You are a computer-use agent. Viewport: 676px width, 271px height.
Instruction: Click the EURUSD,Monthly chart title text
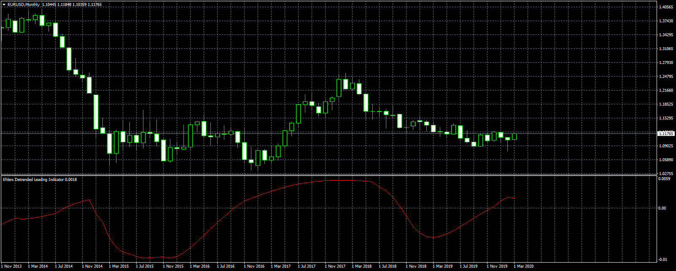click(x=24, y=5)
